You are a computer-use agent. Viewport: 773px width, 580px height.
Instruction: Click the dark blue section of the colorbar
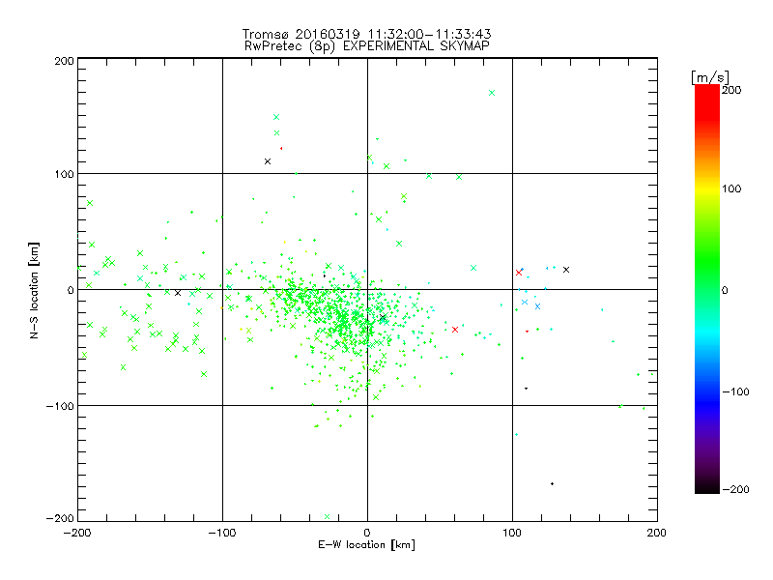coord(707,404)
